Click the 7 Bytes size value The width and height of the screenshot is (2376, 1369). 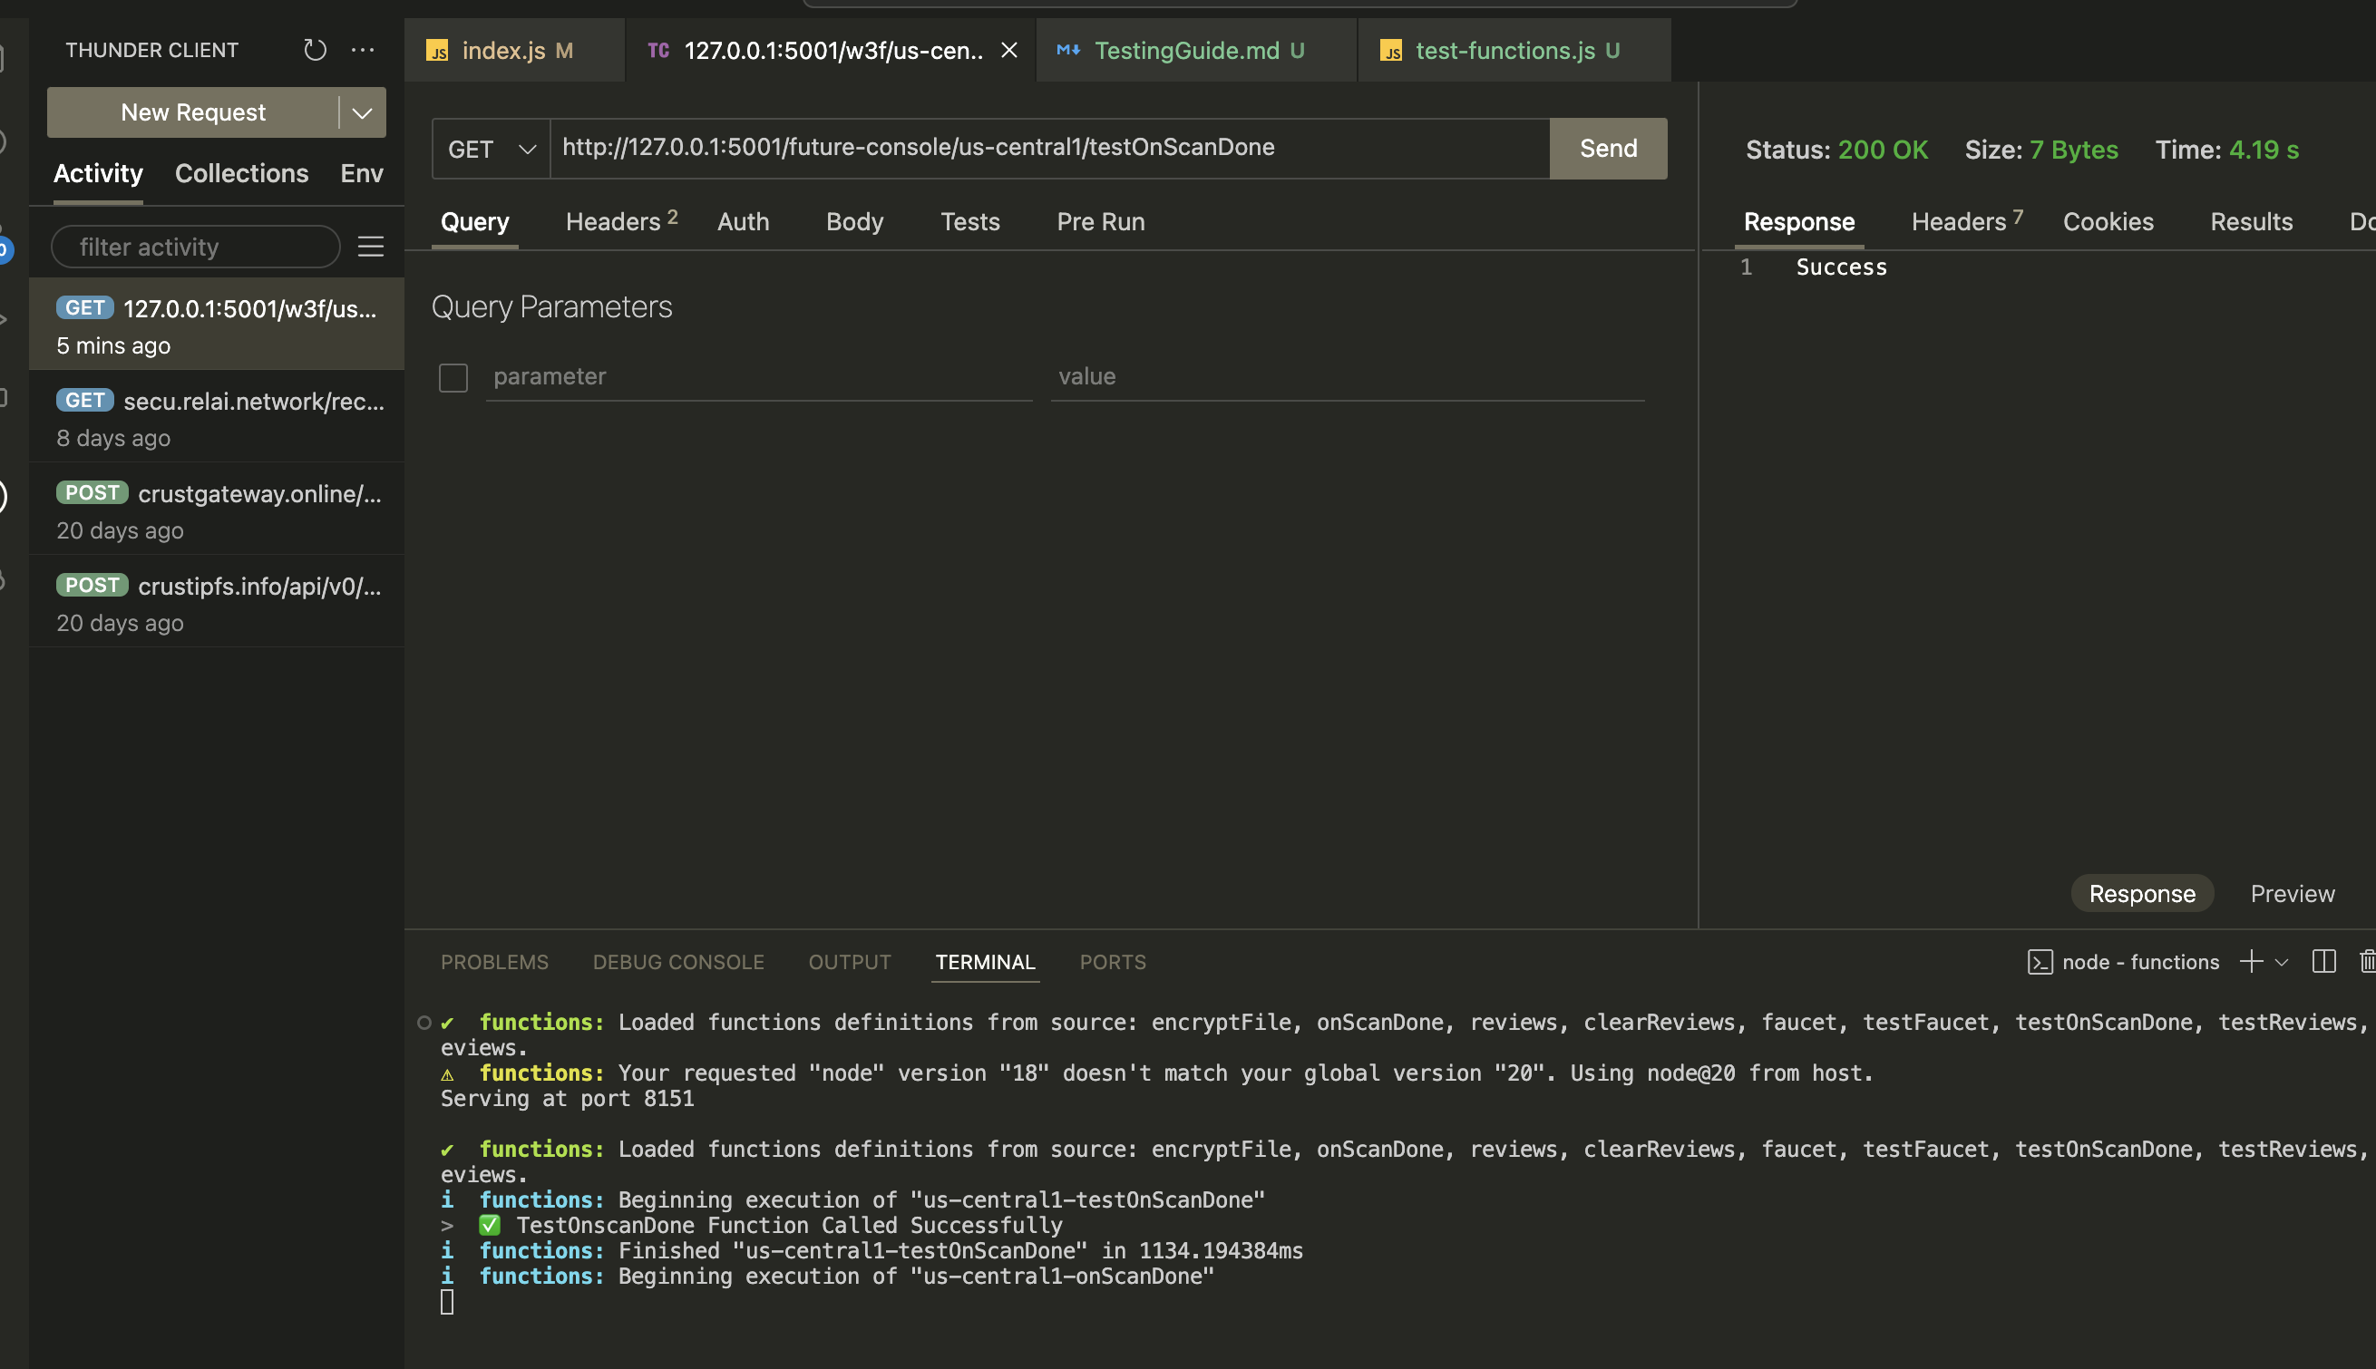[x=2073, y=150]
